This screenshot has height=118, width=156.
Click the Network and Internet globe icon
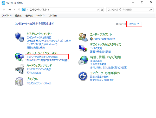click(x=19, y=56)
